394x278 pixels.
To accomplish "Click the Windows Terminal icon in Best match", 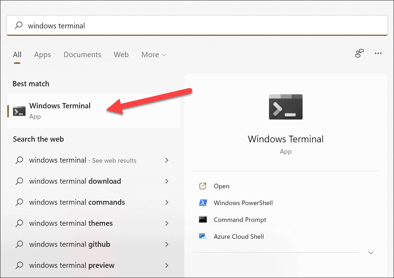I will tap(19, 110).
